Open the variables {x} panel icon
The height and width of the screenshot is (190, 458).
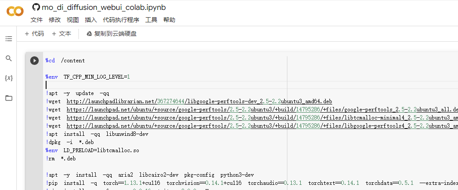point(9,78)
